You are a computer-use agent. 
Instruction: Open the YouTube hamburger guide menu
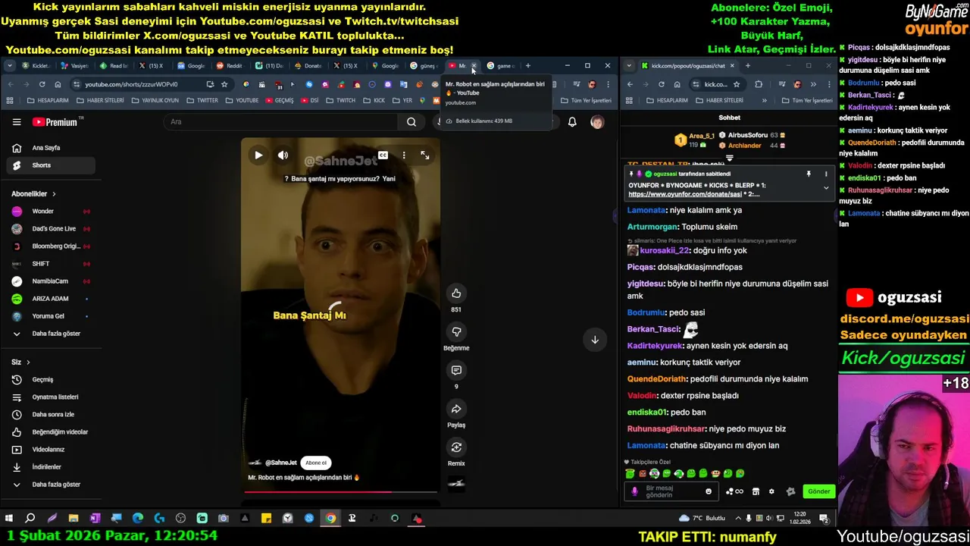(x=17, y=121)
